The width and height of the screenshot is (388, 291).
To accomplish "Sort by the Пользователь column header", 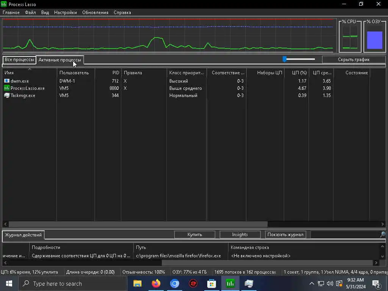I will click(76, 73).
